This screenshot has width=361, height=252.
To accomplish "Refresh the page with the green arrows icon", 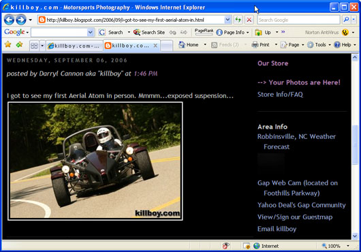I will coord(238,20).
